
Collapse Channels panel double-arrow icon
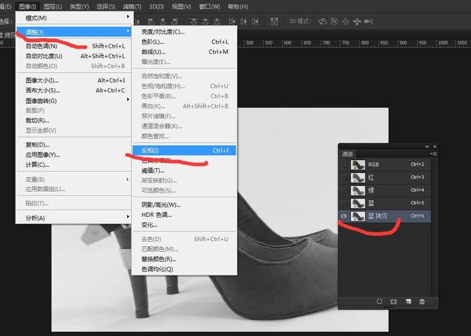[427, 147]
